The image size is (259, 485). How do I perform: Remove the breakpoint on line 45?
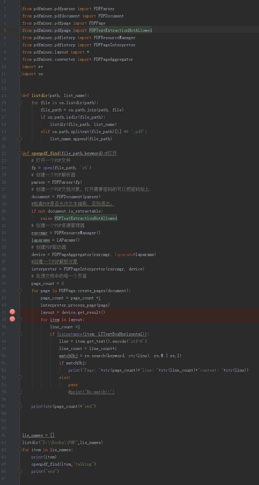pos(12,319)
